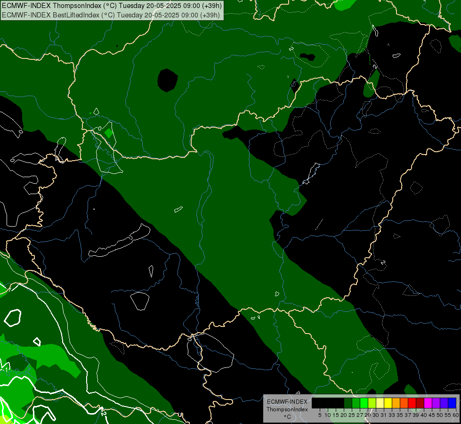Select the lime 29–30 legend swatch

click(x=372, y=403)
